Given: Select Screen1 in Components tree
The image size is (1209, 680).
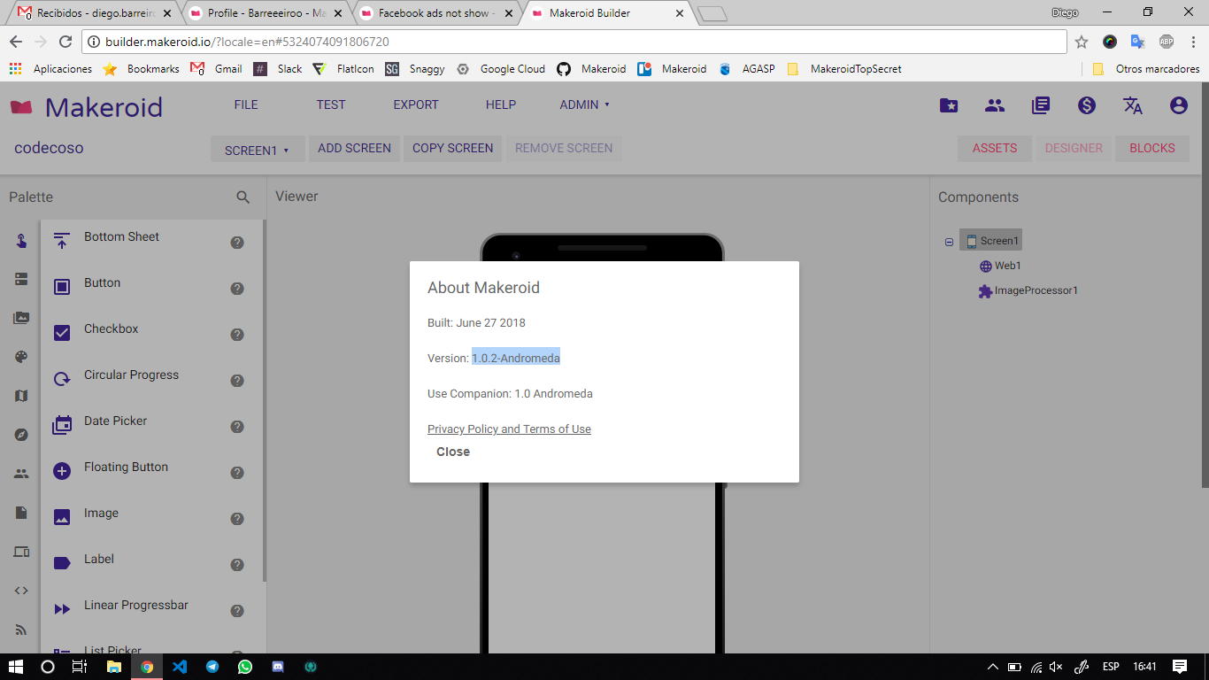Looking at the screenshot, I should pos(992,241).
